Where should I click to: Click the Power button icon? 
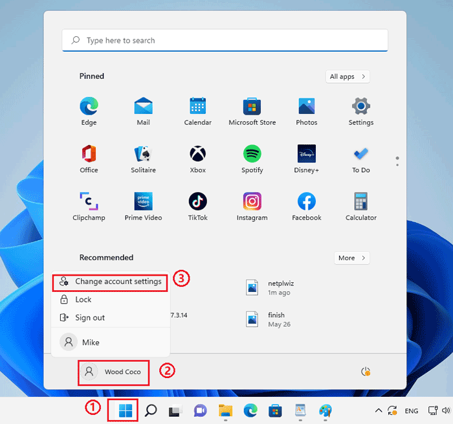click(366, 372)
